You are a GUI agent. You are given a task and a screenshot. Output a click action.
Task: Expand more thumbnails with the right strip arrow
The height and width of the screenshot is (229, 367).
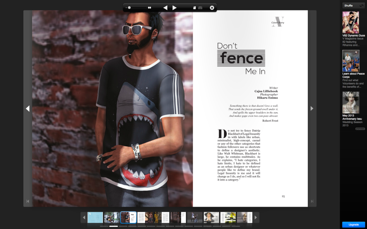coord(256,217)
